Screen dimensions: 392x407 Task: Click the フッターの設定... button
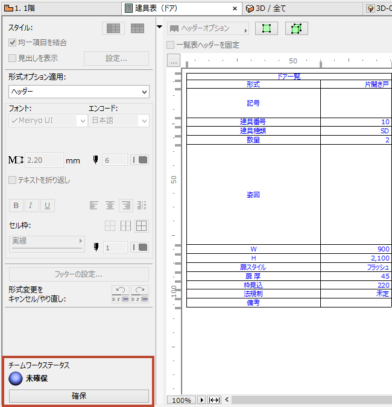(79, 274)
